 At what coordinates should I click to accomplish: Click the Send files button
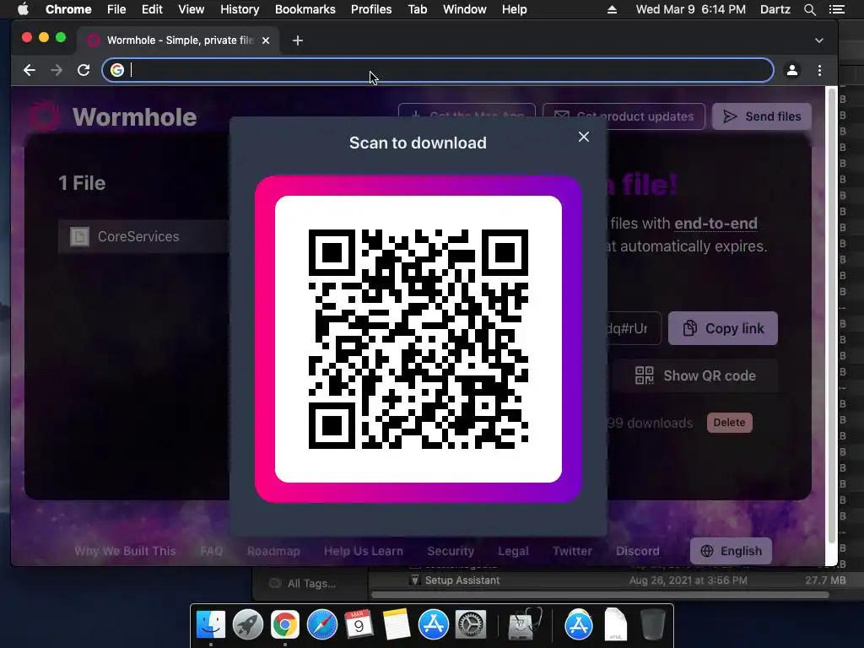[762, 116]
